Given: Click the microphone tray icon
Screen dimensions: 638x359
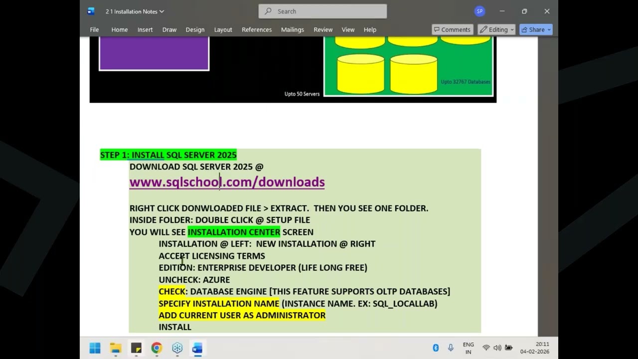Looking at the screenshot, I should coord(451,348).
